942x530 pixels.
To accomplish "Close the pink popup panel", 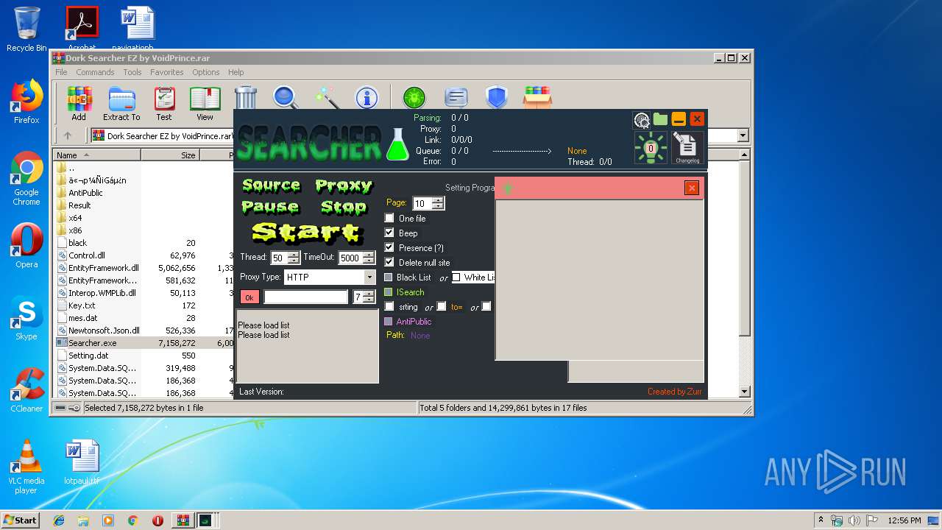I will pos(692,188).
